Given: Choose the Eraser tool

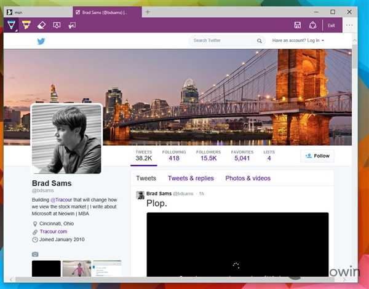Looking at the screenshot, I should click(x=42, y=25).
